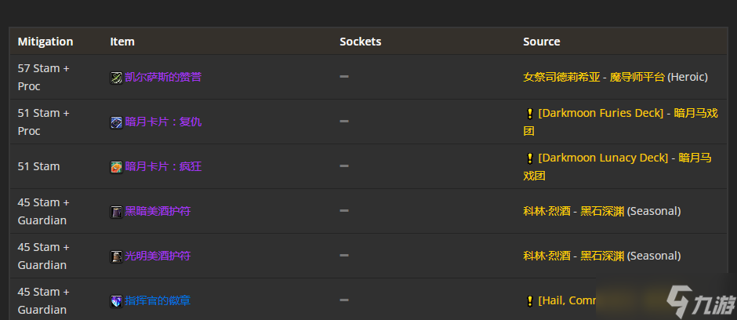Image resolution: width=737 pixels, height=320 pixels.
Task: Open the Darkmoon Furies Deck quest link
Action: (601, 113)
